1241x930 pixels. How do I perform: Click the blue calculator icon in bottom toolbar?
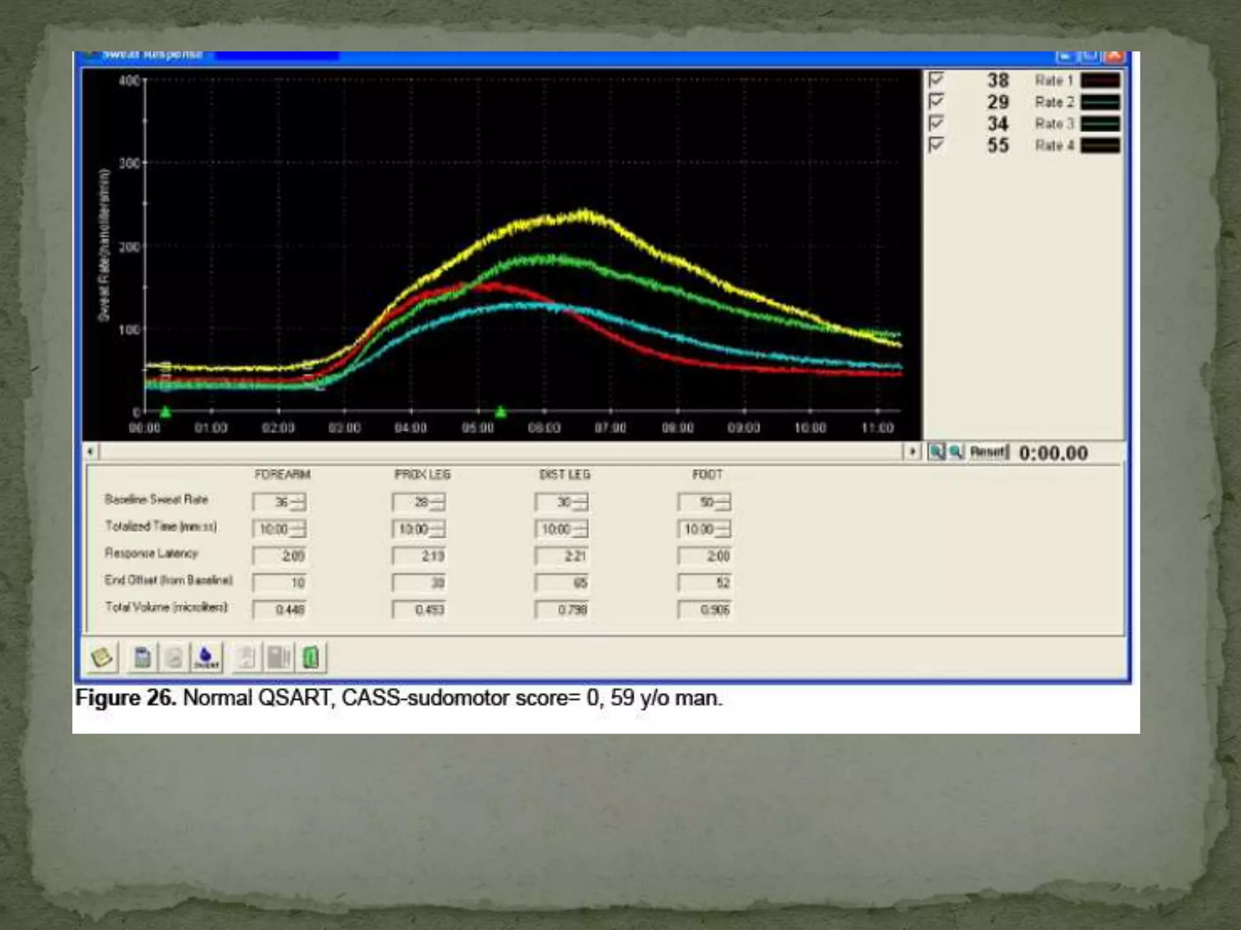coord(142,658)
